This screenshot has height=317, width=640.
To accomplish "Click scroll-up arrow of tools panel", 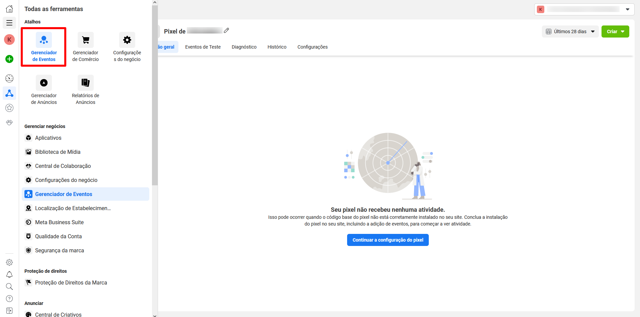I will pyautogui.click(x=155, y=2).
